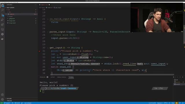The height and width of the screenshot is (104, 185).
Task: Open the Search view in activity bar
Action: (x=2, y=10)
